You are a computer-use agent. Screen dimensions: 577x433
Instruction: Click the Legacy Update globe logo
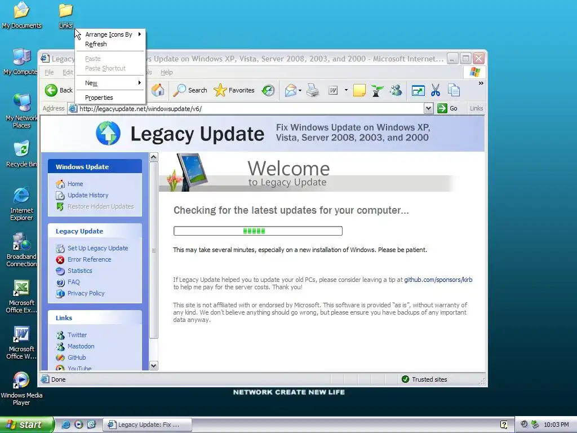108,133
